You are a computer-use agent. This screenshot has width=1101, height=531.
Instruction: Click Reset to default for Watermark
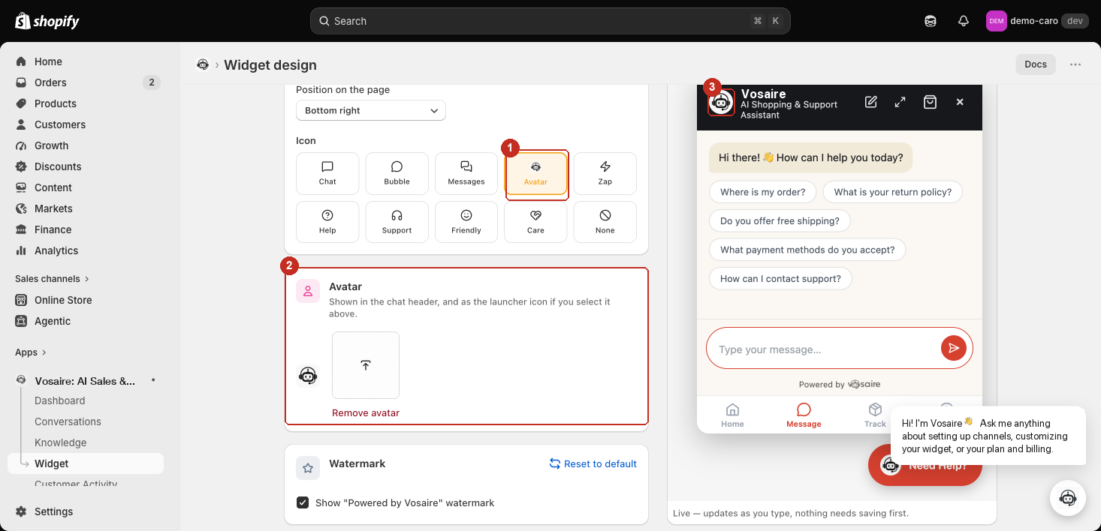point(593,464)
